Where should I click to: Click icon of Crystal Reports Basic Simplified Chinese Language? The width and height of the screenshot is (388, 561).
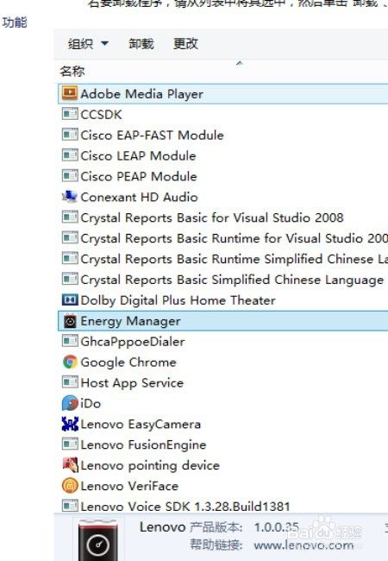(70, 280)
